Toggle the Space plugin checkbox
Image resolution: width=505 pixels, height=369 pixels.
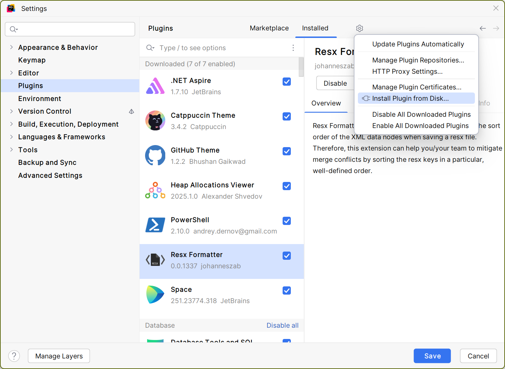pos(287,290)
